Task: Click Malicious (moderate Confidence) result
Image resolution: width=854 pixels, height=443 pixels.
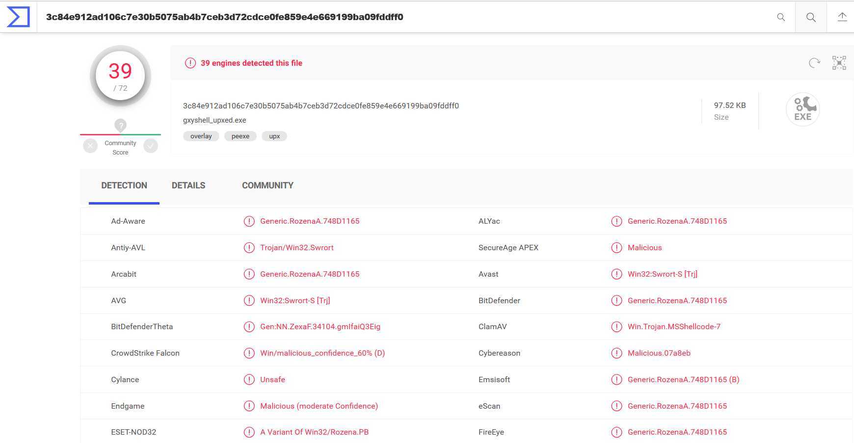Action: coord(319,406)
